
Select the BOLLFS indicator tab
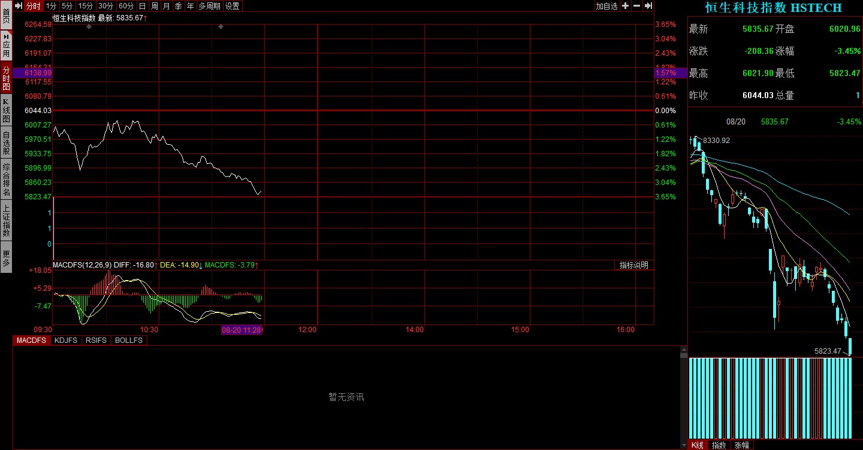point(129,340)
